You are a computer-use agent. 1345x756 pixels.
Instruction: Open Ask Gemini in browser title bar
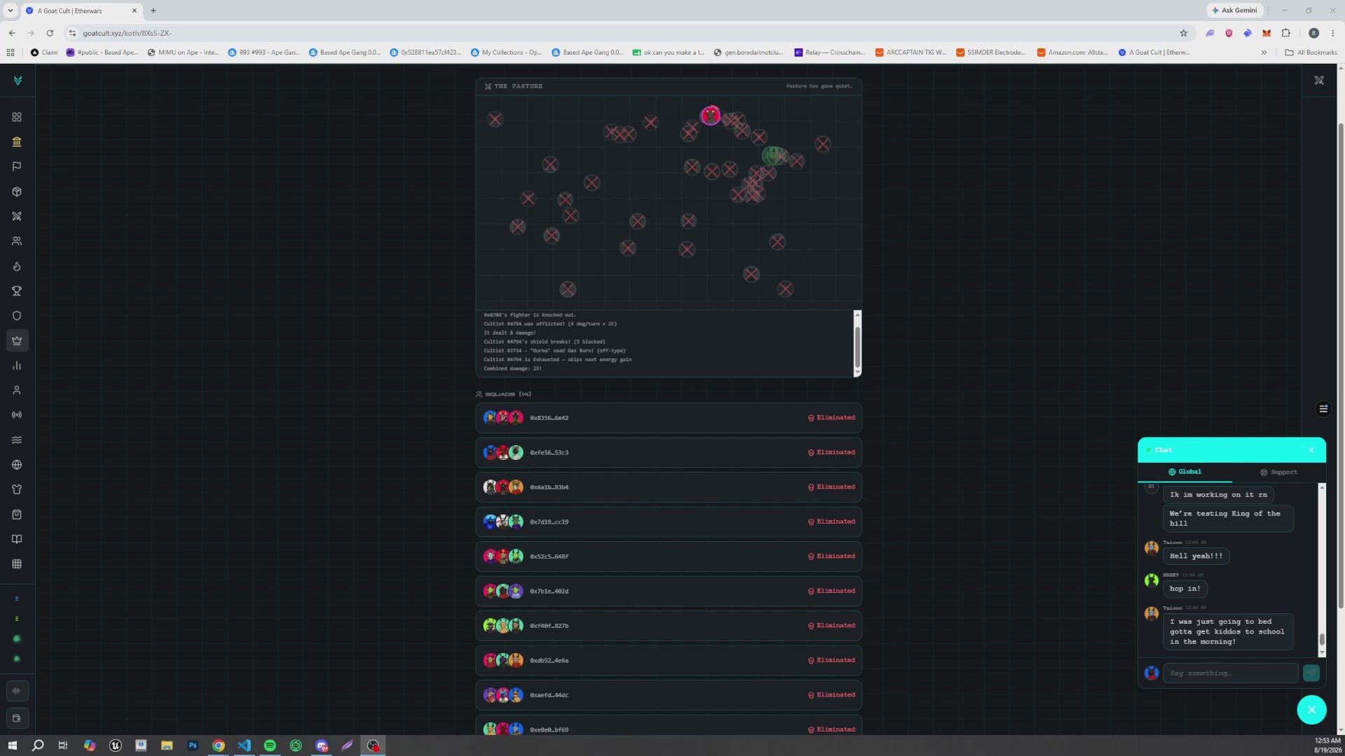point(1234,10)
